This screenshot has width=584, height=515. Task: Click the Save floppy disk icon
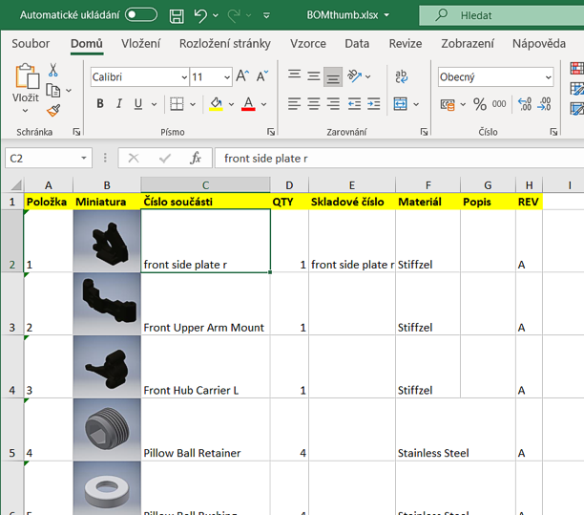[177, 15]
